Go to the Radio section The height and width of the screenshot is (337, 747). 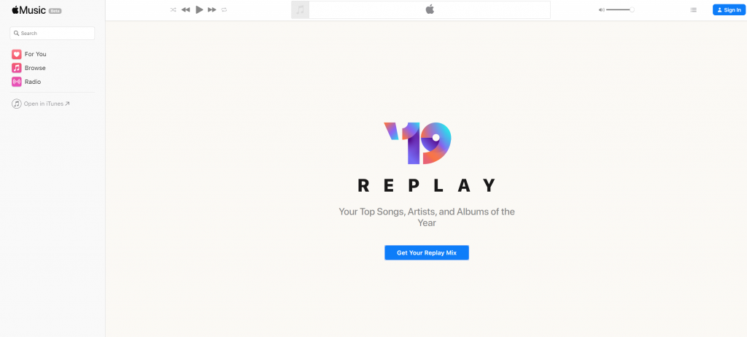33,82
